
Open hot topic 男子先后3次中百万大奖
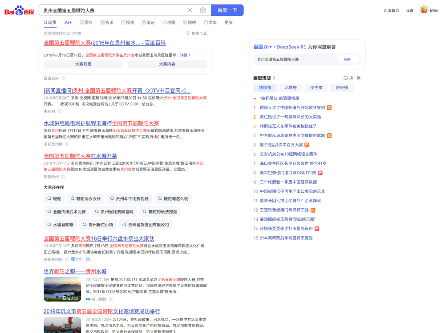tap(281, 145)
